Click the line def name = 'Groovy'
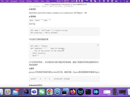130x97 pixels. [x=39, y=46]
